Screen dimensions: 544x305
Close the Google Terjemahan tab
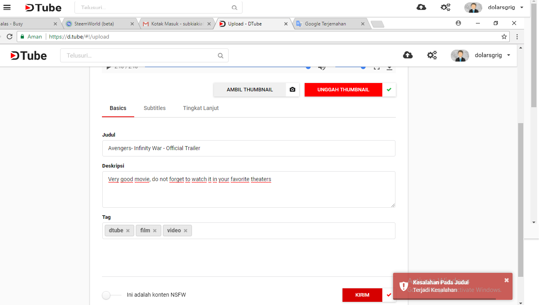tap(362, 24)
